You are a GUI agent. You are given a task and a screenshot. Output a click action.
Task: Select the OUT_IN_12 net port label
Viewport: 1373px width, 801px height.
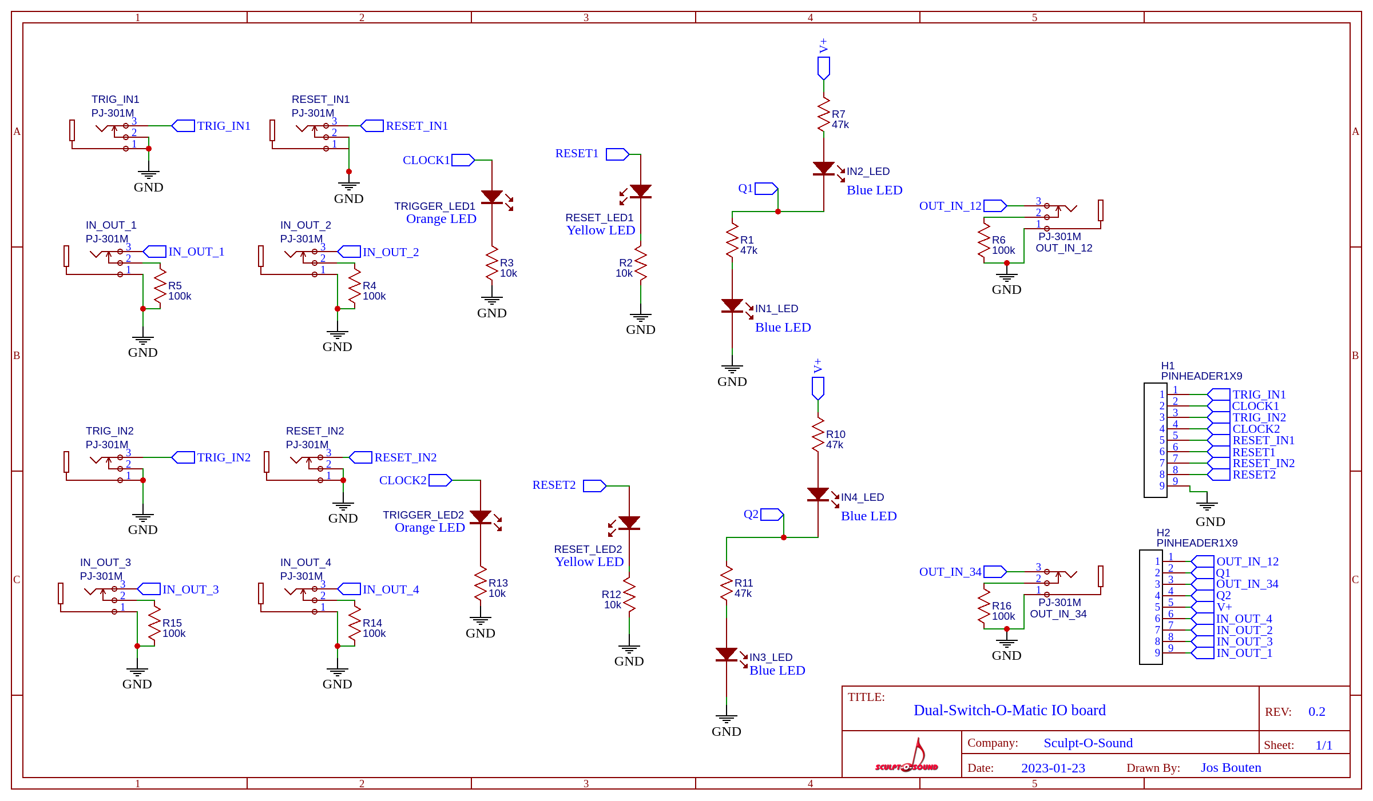click(950, 206)
